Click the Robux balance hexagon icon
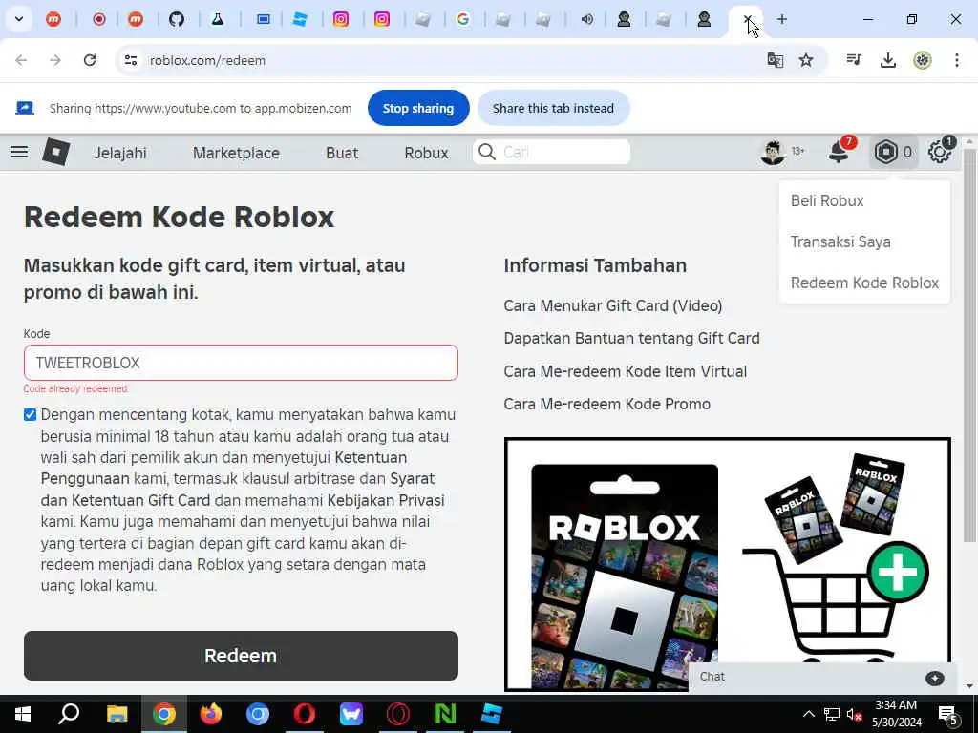 click(885, 152)
